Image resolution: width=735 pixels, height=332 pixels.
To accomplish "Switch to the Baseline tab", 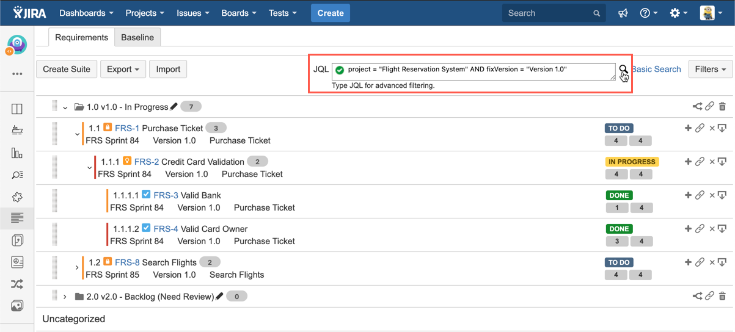I will point(137,37).
